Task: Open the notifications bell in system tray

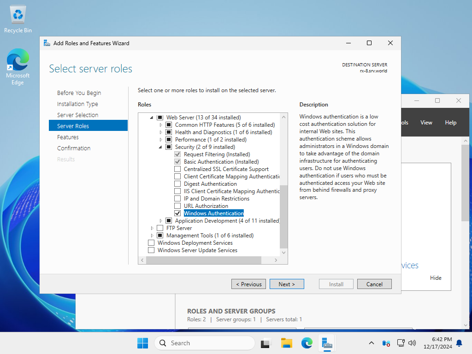Action: point(459,343)
